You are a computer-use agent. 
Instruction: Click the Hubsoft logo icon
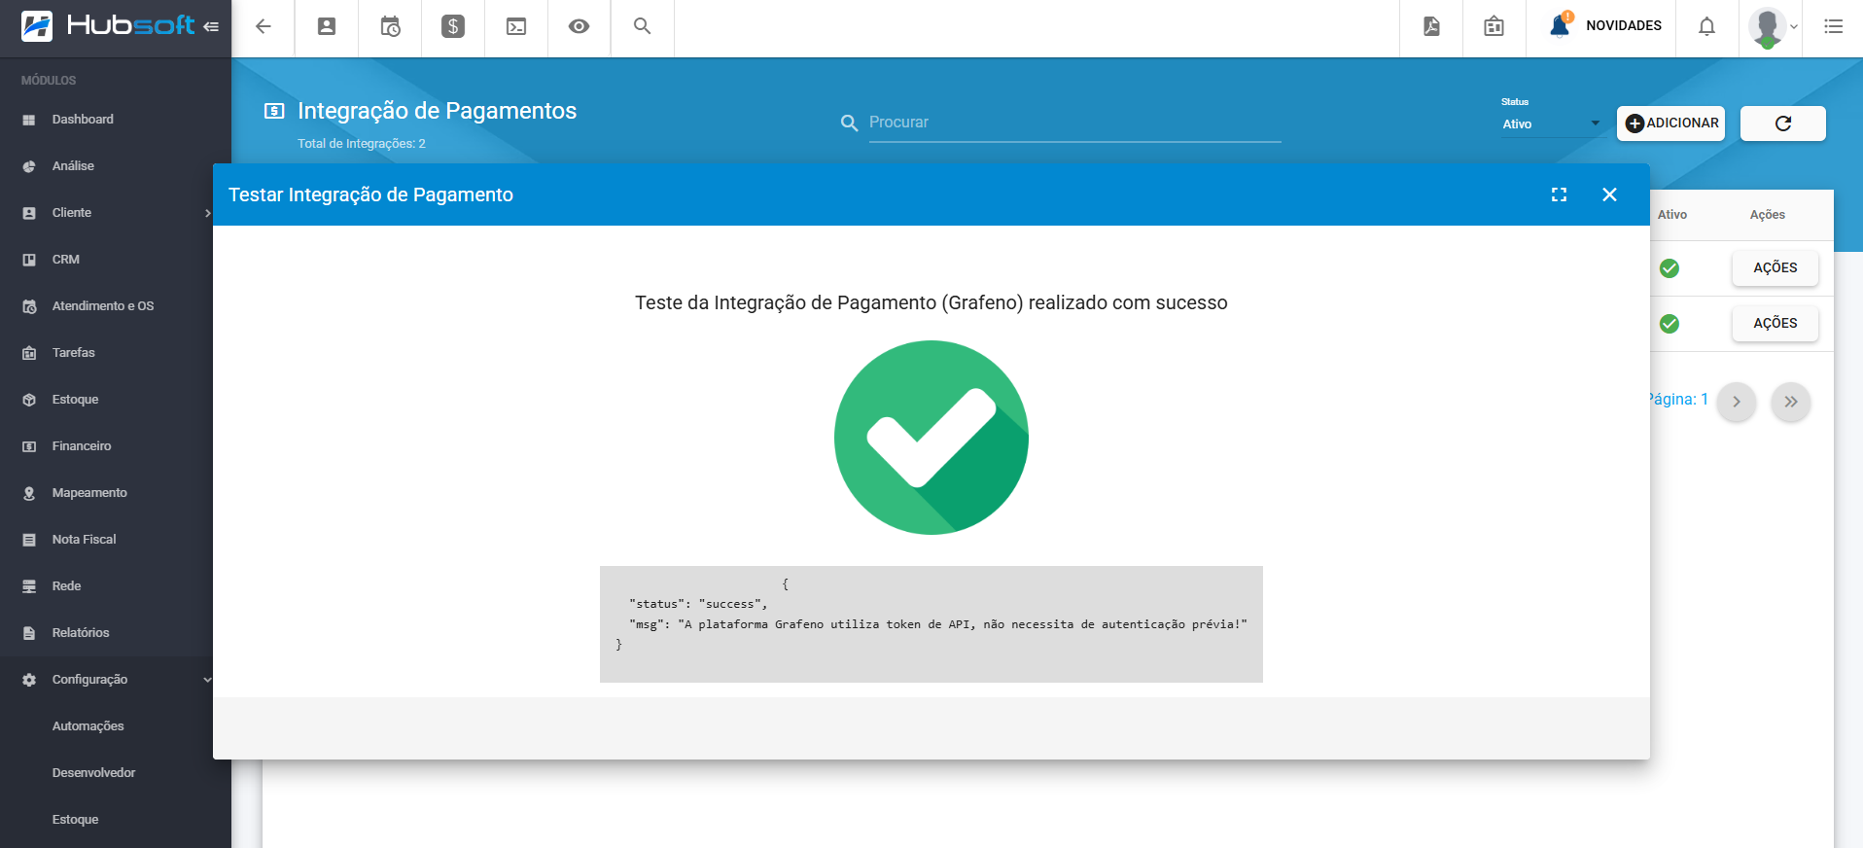click(37, 26)
